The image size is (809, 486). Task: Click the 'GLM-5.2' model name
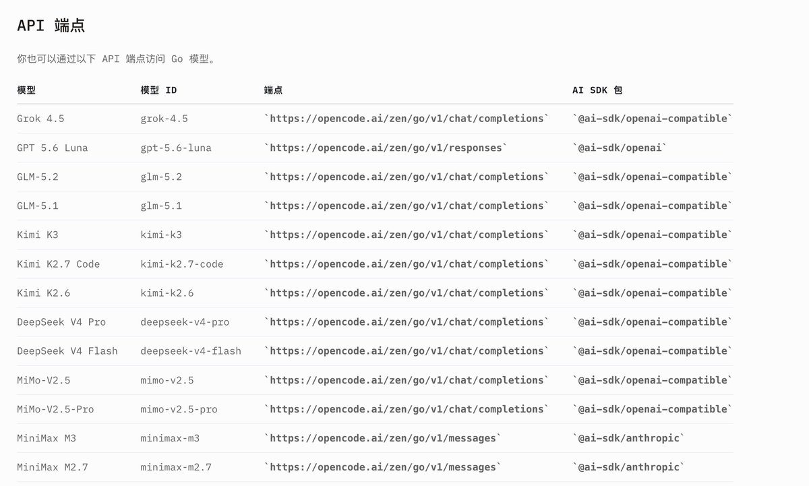(x=38, y=177)
